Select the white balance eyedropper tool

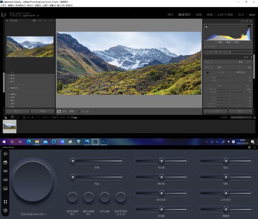point(206,73)
